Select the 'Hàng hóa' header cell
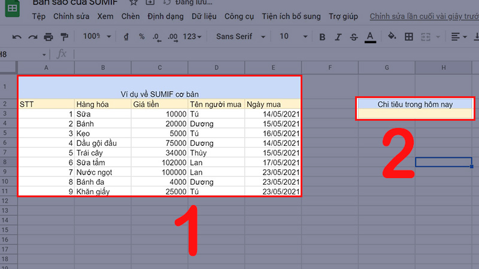This screenshot has height=269, width=479. (x=103, y=104)
